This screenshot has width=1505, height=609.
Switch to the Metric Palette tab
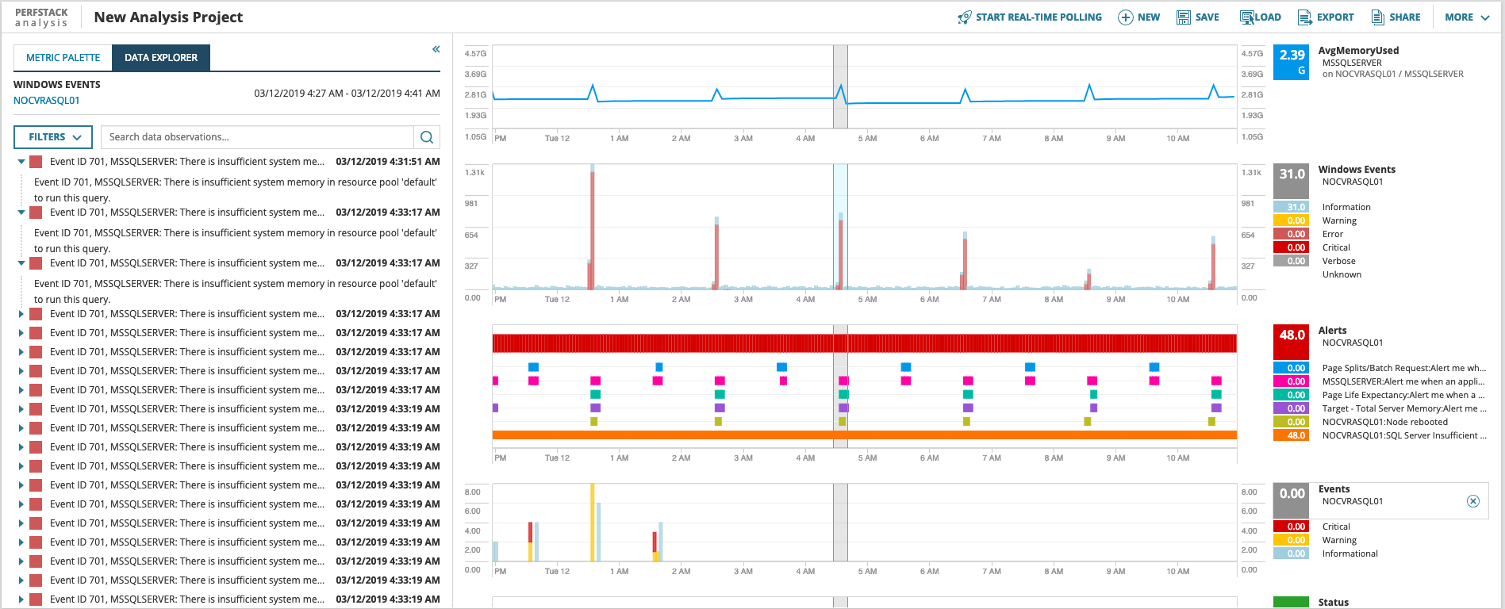63,58
